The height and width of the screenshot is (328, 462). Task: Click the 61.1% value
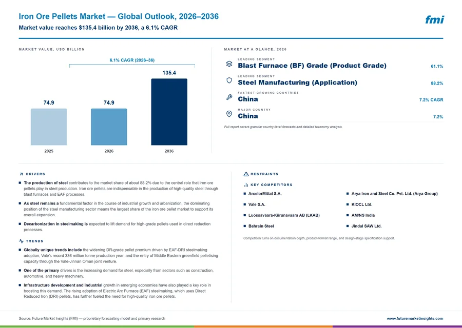coord(437,67)
